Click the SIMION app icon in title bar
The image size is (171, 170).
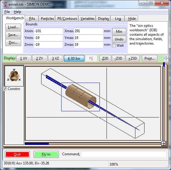(x=5, y=4)
